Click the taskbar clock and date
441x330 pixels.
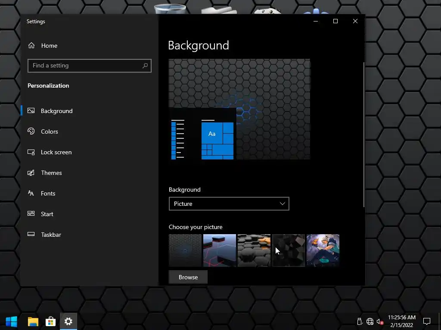(x=402, y=321)
